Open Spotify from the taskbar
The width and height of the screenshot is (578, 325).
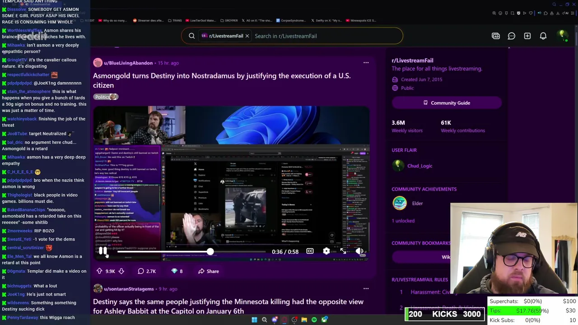[x=314, y=320]
